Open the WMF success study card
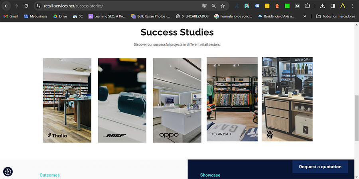The height and width of the screenshot is (179, 359). click(x=287, y=99)
